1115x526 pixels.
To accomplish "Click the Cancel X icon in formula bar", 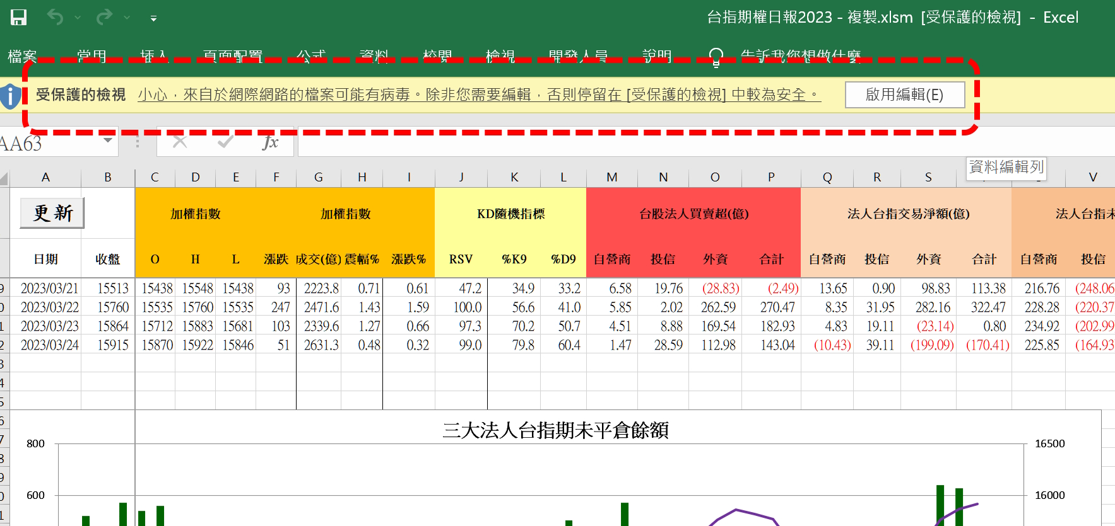I will pyautogui.click(x=180, y=142).
